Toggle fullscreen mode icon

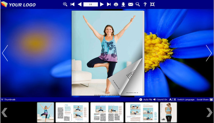[x=152, y=4]
